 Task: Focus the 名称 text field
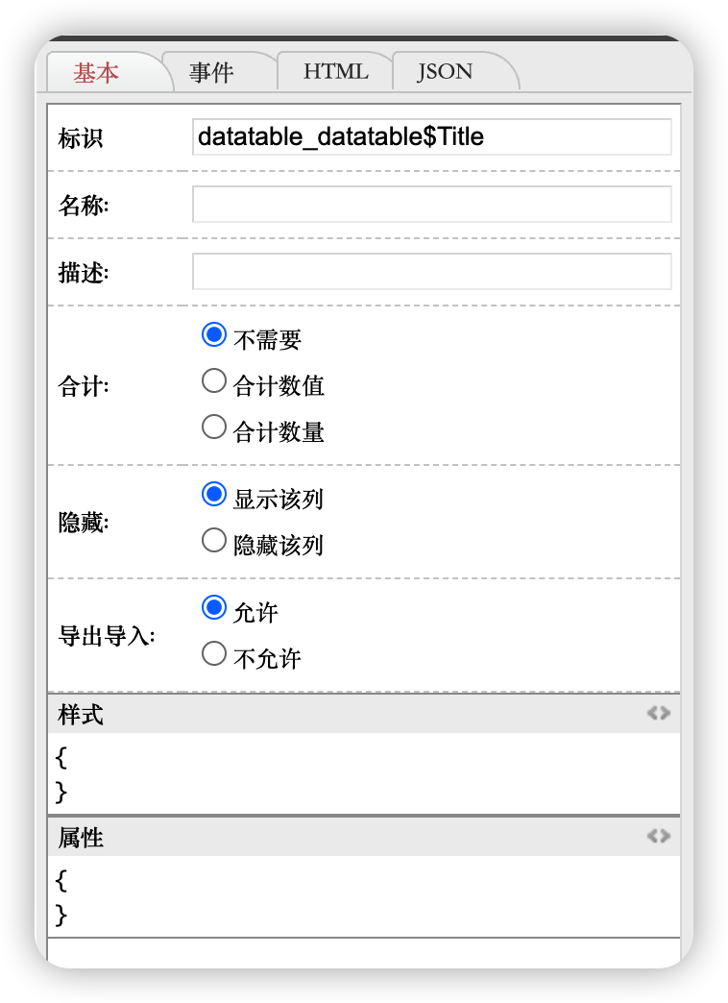pyautogui.click(x=431, y=205)
